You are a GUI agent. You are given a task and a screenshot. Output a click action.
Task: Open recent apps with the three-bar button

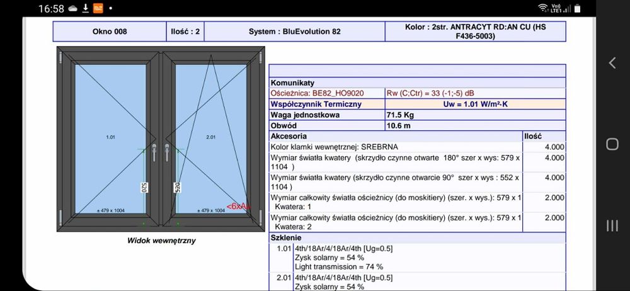pos(612,225)
